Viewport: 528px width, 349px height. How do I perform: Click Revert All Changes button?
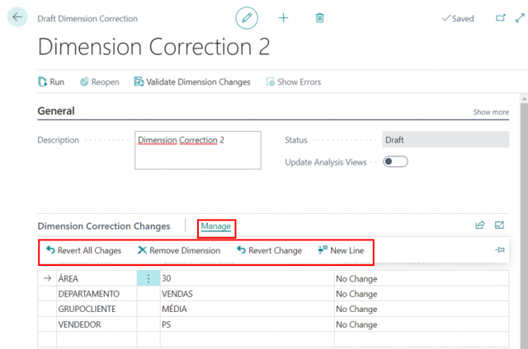click(83, 250)
